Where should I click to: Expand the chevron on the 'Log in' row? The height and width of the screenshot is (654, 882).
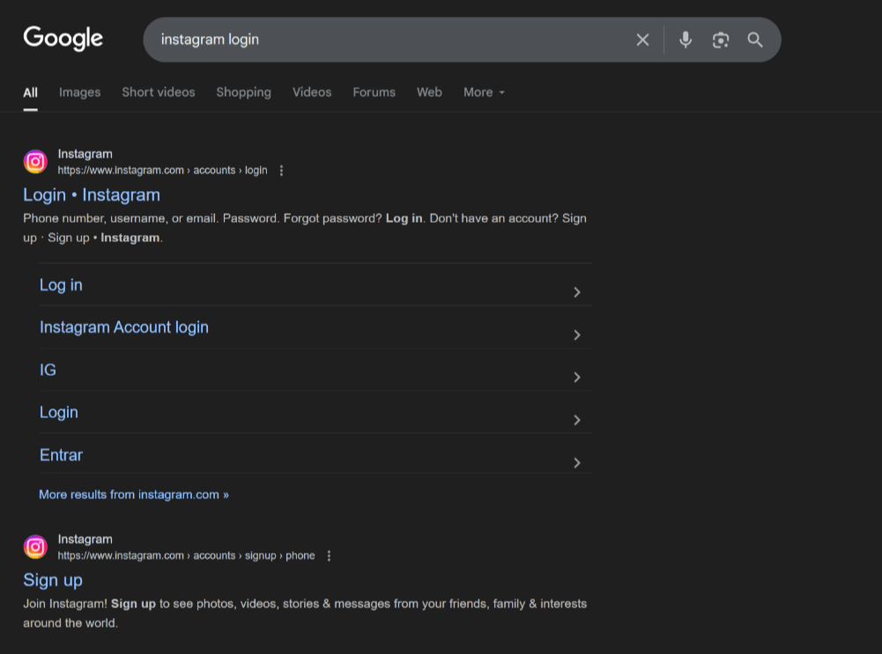576,292
